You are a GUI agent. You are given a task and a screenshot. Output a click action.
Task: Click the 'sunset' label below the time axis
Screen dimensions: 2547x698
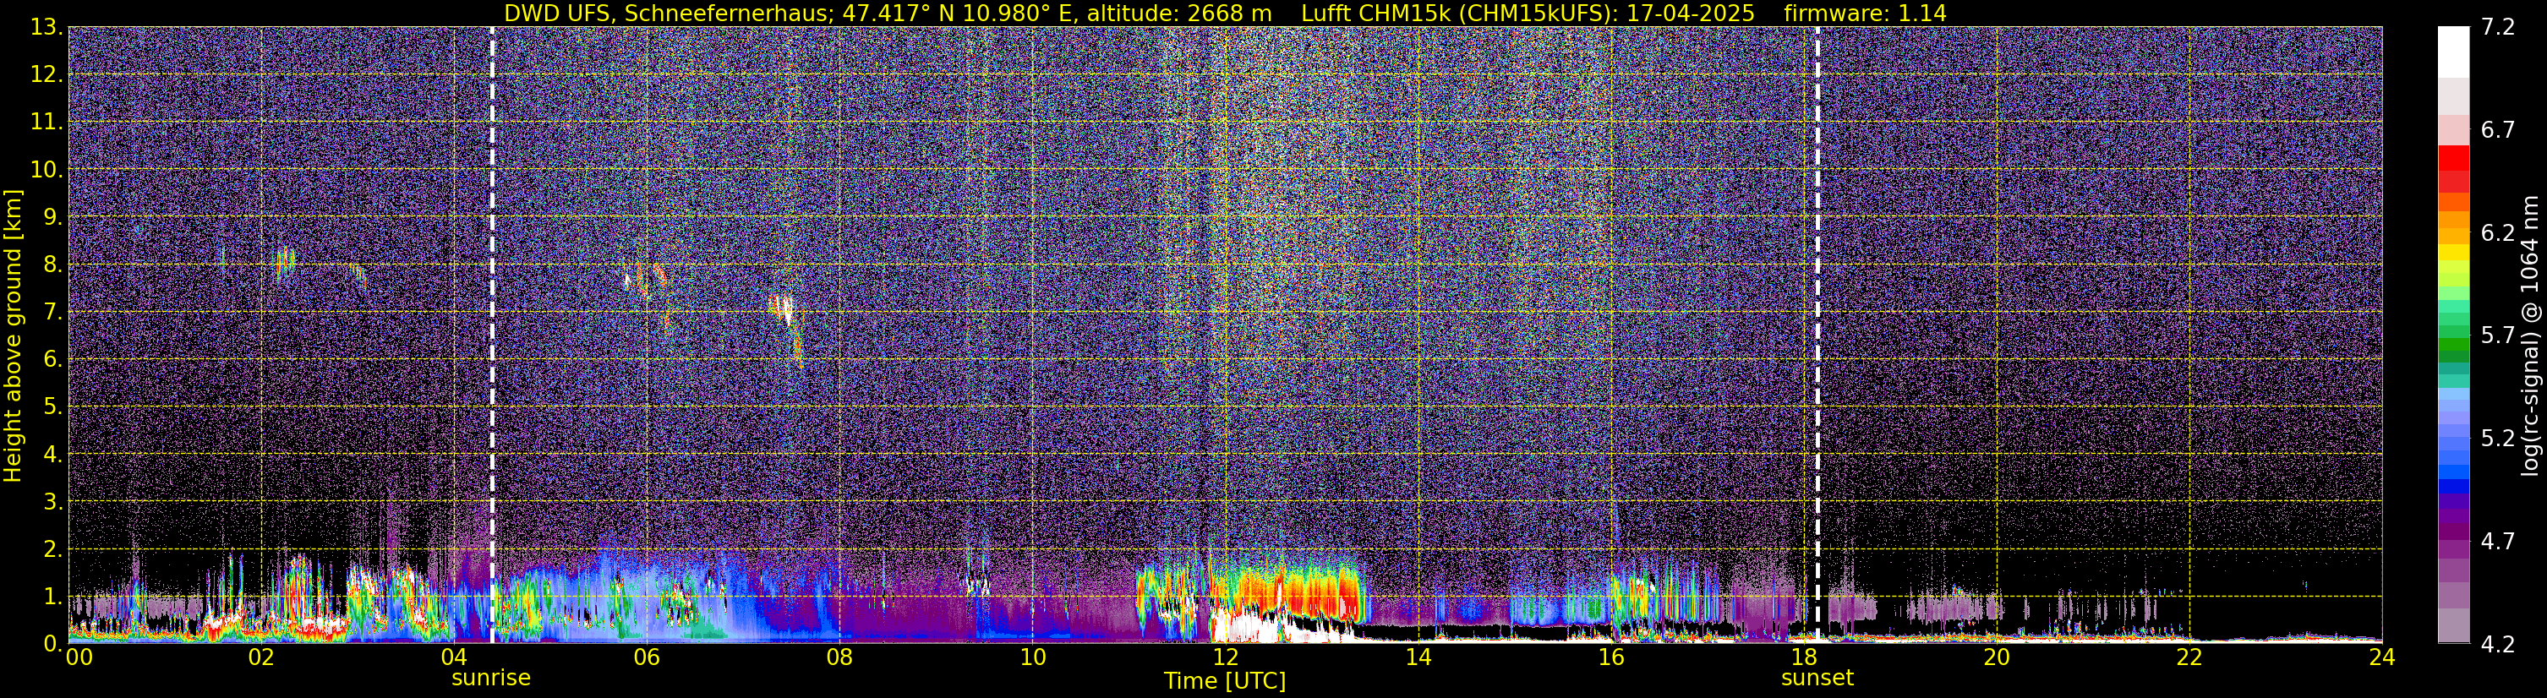(x=1817, y=679)
